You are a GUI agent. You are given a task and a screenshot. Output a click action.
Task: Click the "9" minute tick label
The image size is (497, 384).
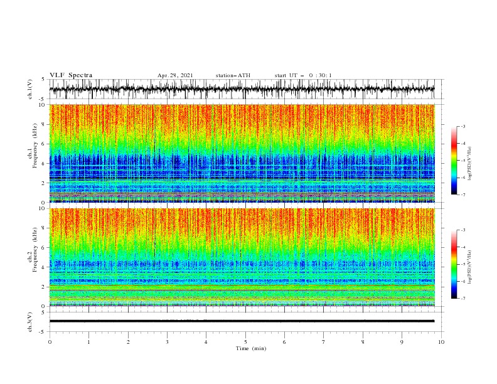pyautogui.click(x=402, y=342)
